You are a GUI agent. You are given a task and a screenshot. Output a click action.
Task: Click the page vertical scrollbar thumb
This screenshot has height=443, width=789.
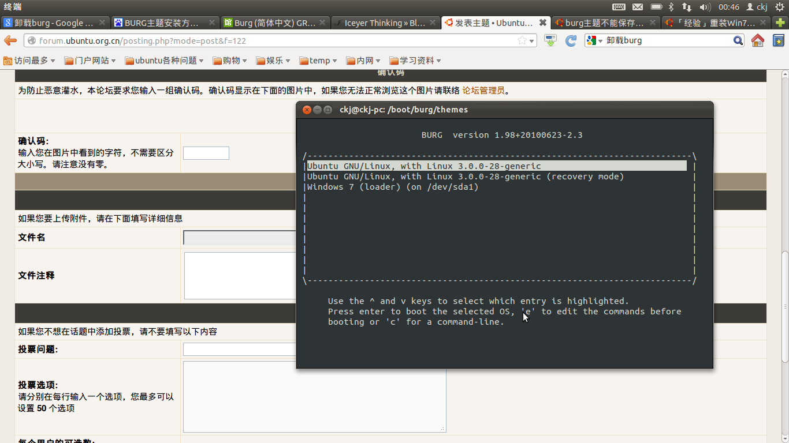785,307
